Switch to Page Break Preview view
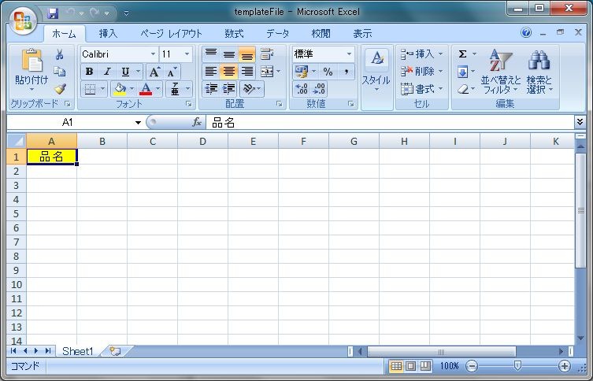 [425, 366]
